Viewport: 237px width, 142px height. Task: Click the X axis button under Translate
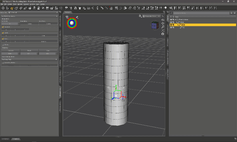point(6,30)
